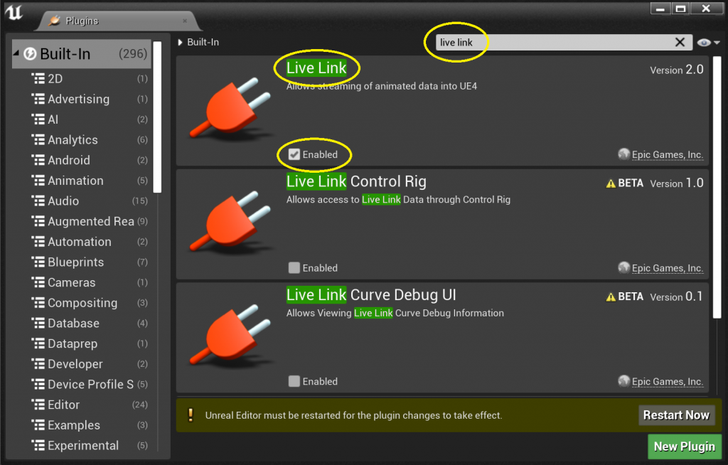Image resolution: width=728 pixels, height=465 pixels.
Task: Click the Examples category list icon
Action: coord(38,425)
